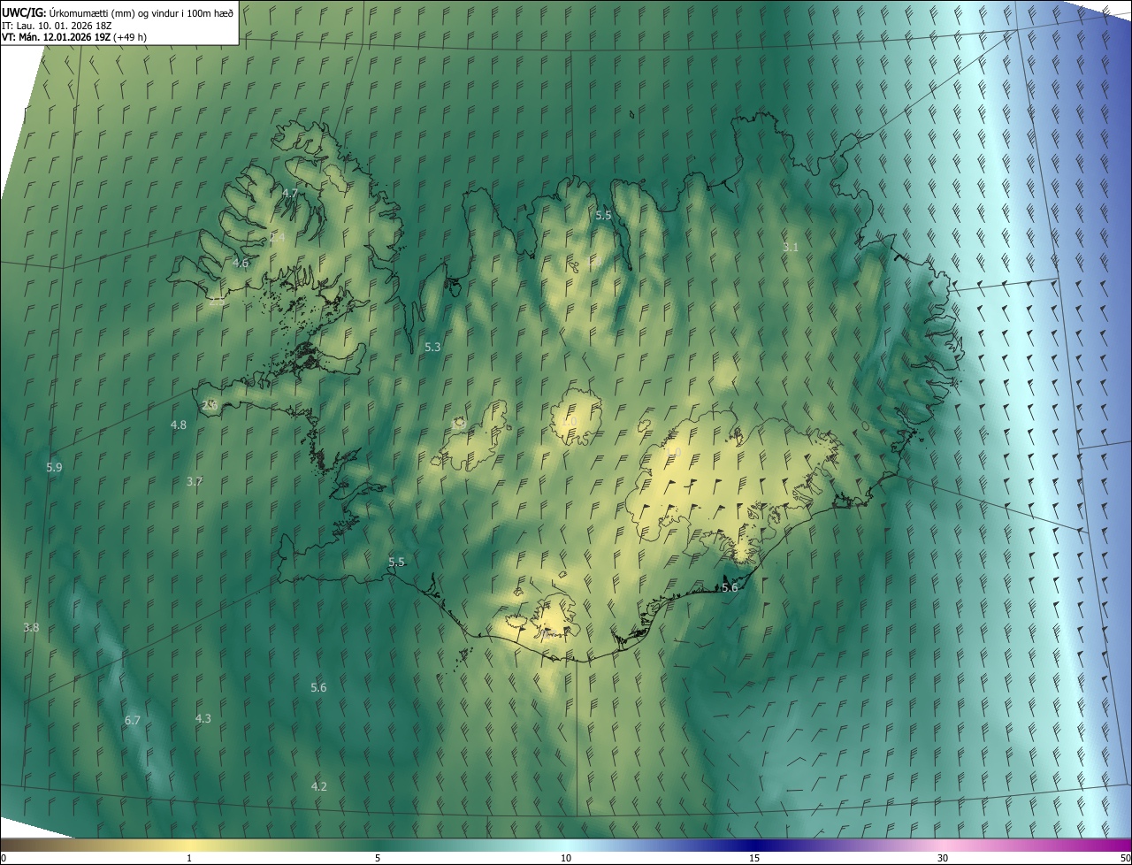
Task: Click the colorbar tick label 30
Action: point(943,858)
